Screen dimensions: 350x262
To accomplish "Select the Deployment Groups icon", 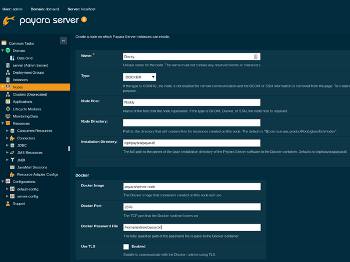I will [x=8, y=73].
